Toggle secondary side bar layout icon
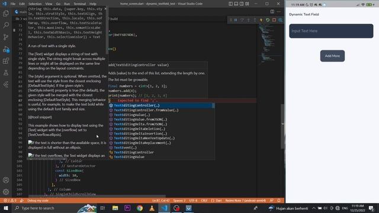Viewport: 379px width, 213px height. [x=242, y=4]
